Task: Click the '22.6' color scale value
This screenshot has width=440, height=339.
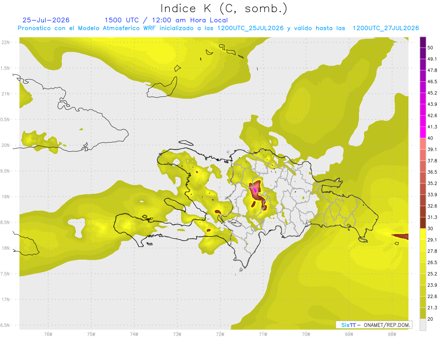Action: coord(432,296)
